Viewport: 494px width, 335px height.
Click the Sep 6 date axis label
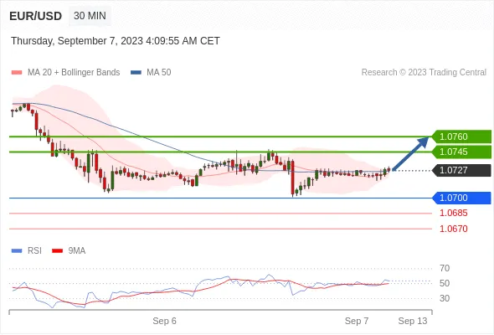click(x=164, y=321)
